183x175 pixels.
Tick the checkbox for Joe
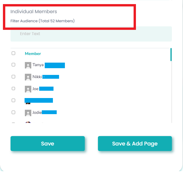click(13, 88)
